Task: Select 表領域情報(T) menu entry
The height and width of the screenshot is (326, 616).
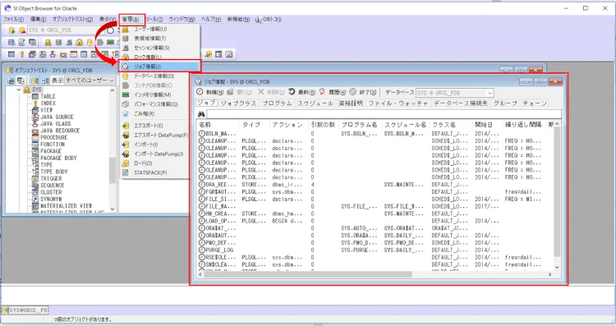Action: [159, 39]
